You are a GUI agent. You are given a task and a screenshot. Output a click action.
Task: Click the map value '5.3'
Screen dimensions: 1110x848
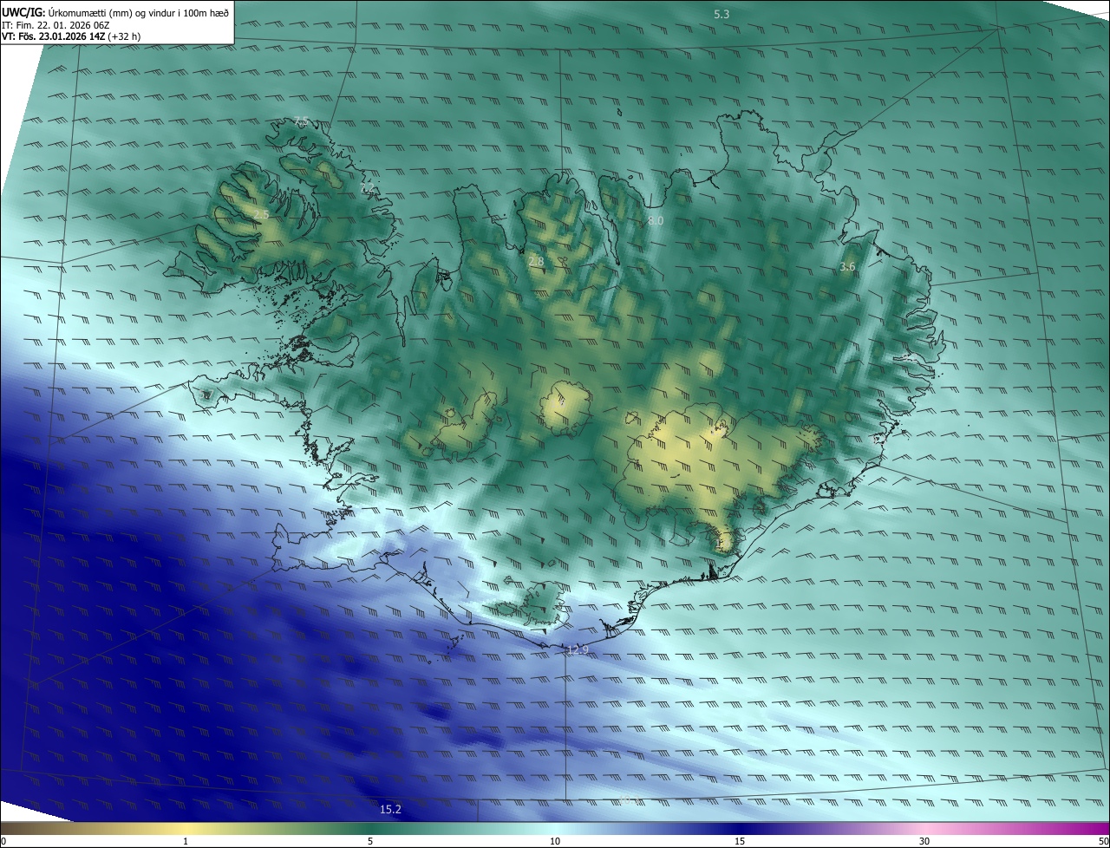pos(721,15)
